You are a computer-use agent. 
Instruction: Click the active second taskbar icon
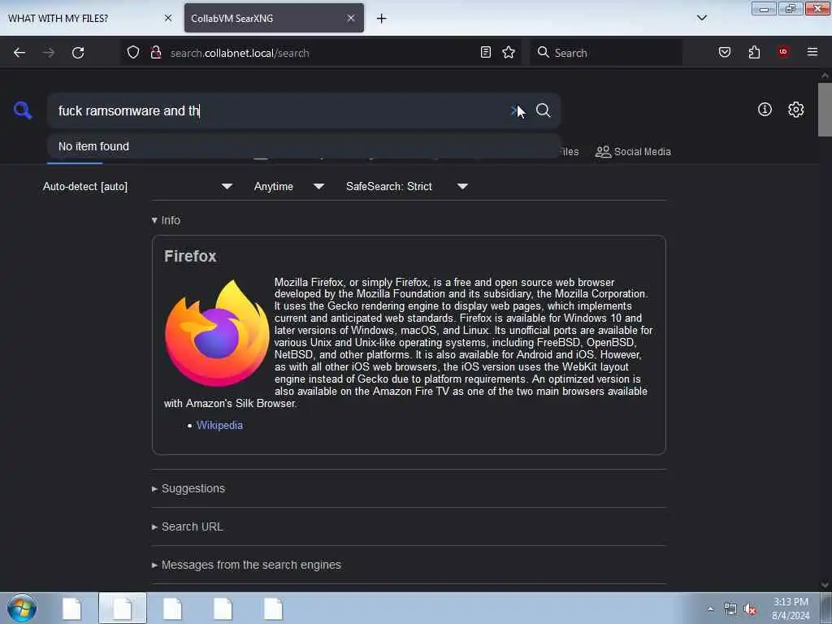[122, 608]
